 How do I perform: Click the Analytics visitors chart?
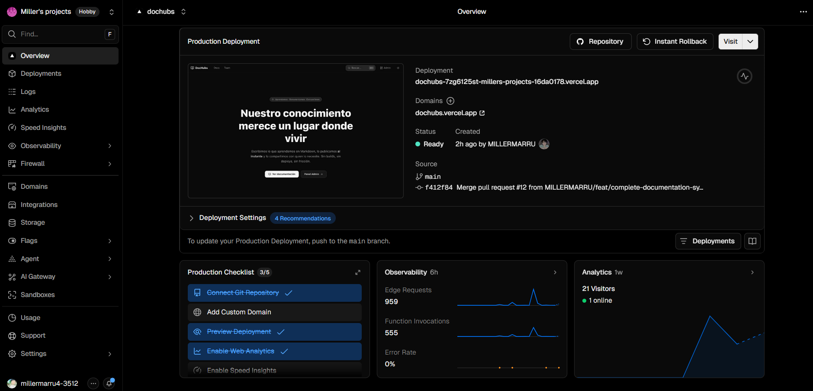(x=669, y=344)
